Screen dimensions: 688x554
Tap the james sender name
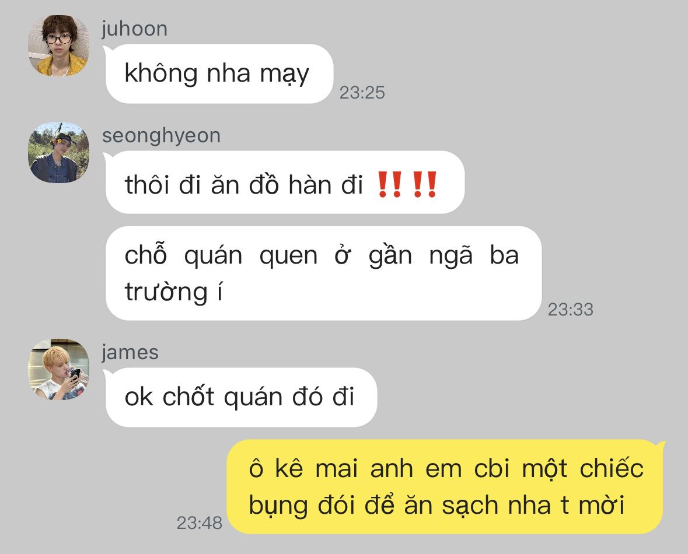[130, 353]
